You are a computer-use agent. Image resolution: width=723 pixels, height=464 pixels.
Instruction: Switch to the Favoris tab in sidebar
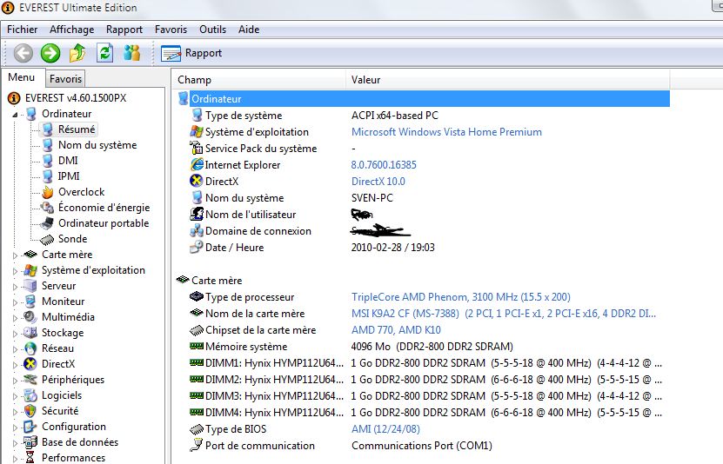tap(65, 79)
